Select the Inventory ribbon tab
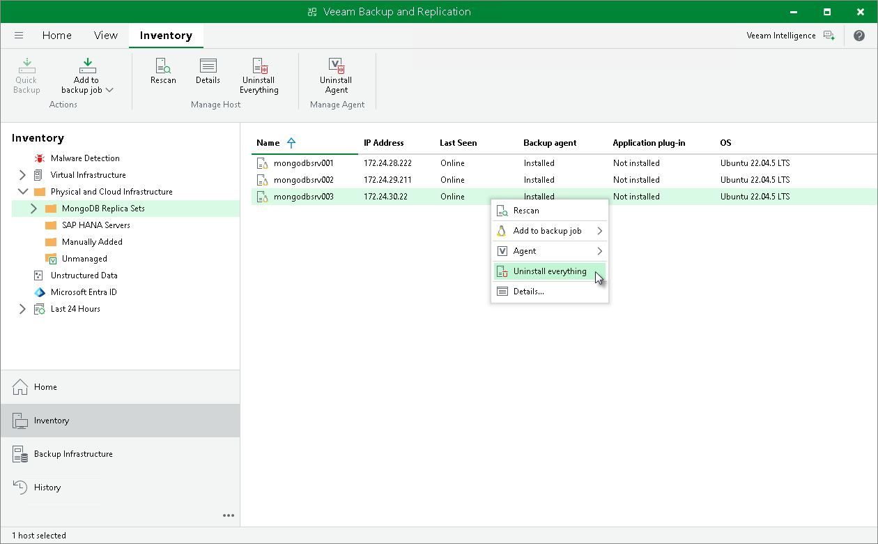Viewport: 878px width, 544px height. (166, 36)
